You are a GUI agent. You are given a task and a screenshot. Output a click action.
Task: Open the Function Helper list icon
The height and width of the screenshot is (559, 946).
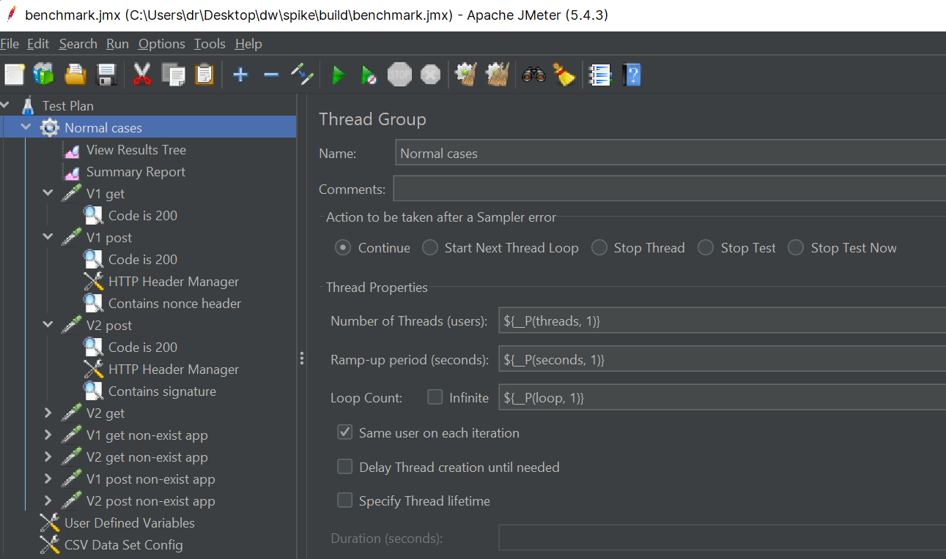click(x=600, y=75)
